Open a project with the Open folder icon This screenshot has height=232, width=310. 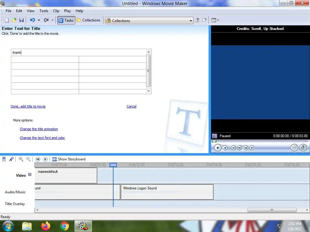tap(14, 20)
